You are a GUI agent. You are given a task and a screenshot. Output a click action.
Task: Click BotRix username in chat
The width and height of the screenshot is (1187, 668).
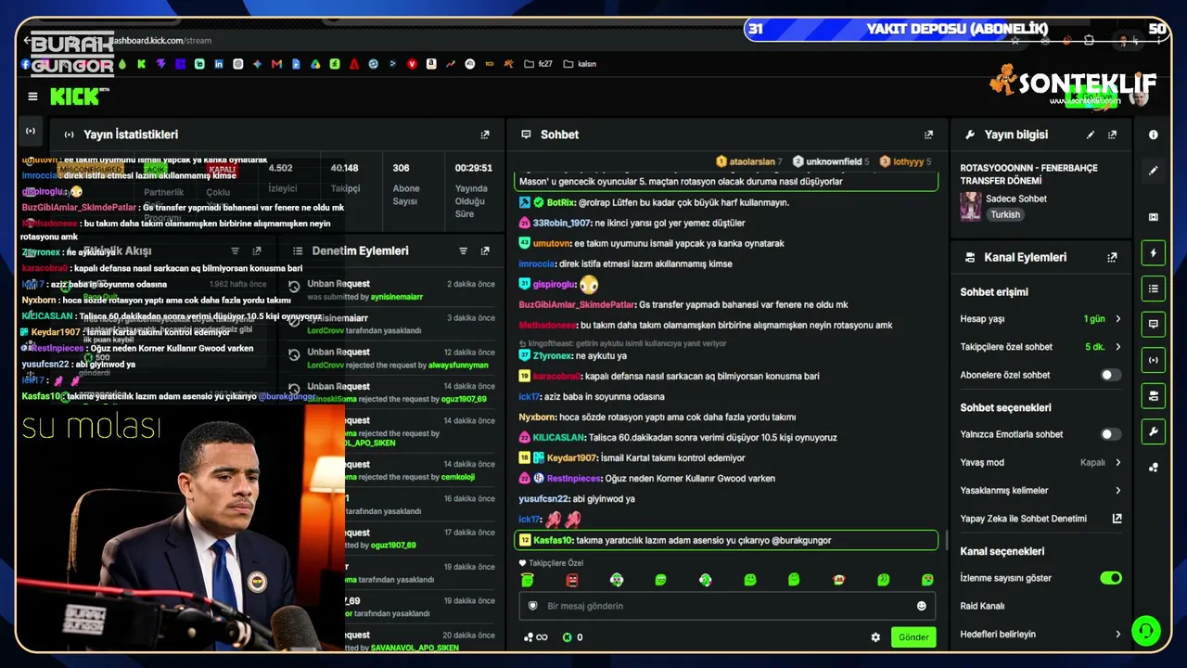click(x=561, y=202)
